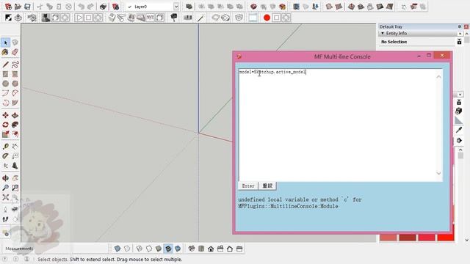Toggle the Shaded With Textures style
Screen dimensions: 470x264
point(168,249)
